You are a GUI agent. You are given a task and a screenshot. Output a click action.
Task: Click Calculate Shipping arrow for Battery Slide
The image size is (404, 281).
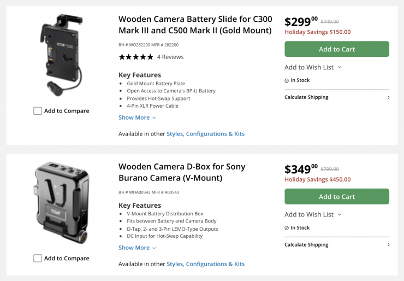[x=388, y=97]
